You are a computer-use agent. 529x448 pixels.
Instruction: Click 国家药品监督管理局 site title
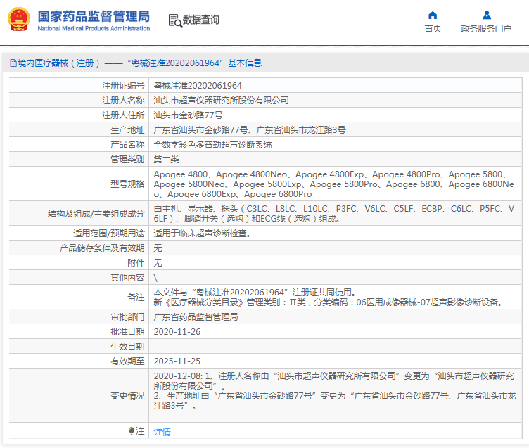(x=94, y=16)
